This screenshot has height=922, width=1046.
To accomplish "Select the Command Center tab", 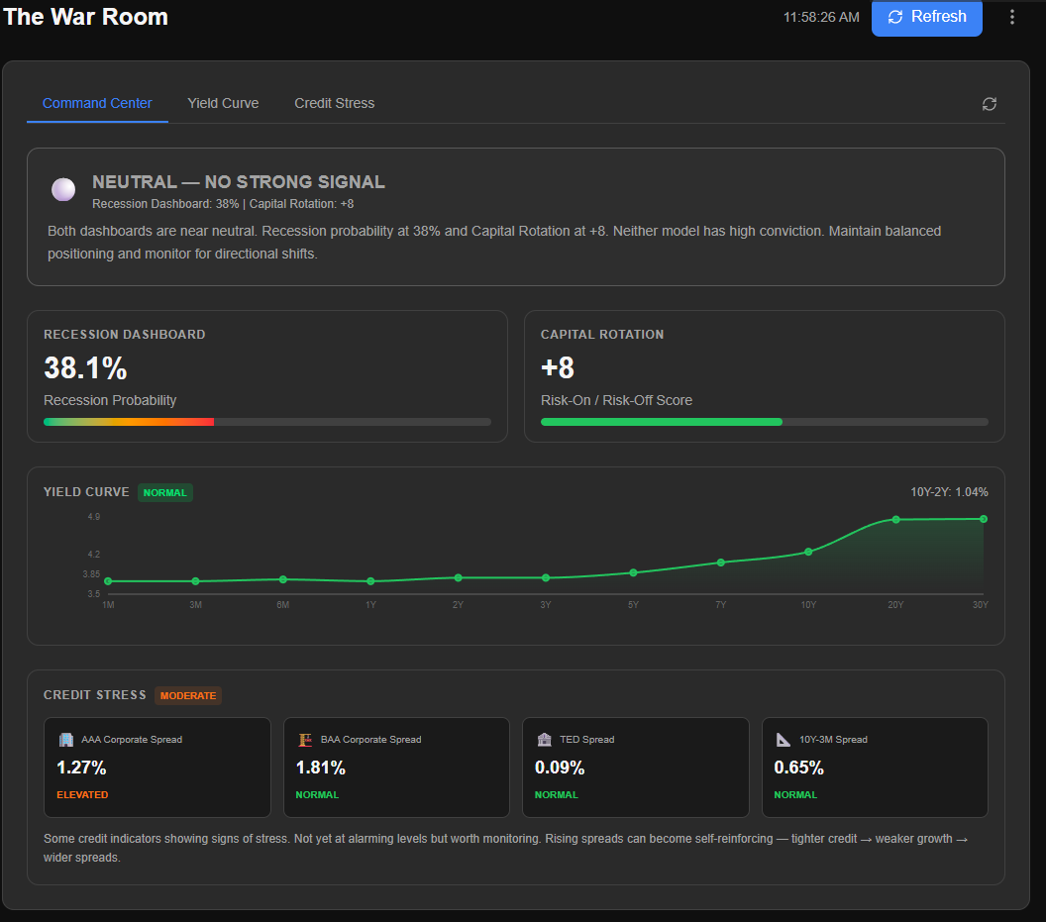I will [x=97, y=103].
